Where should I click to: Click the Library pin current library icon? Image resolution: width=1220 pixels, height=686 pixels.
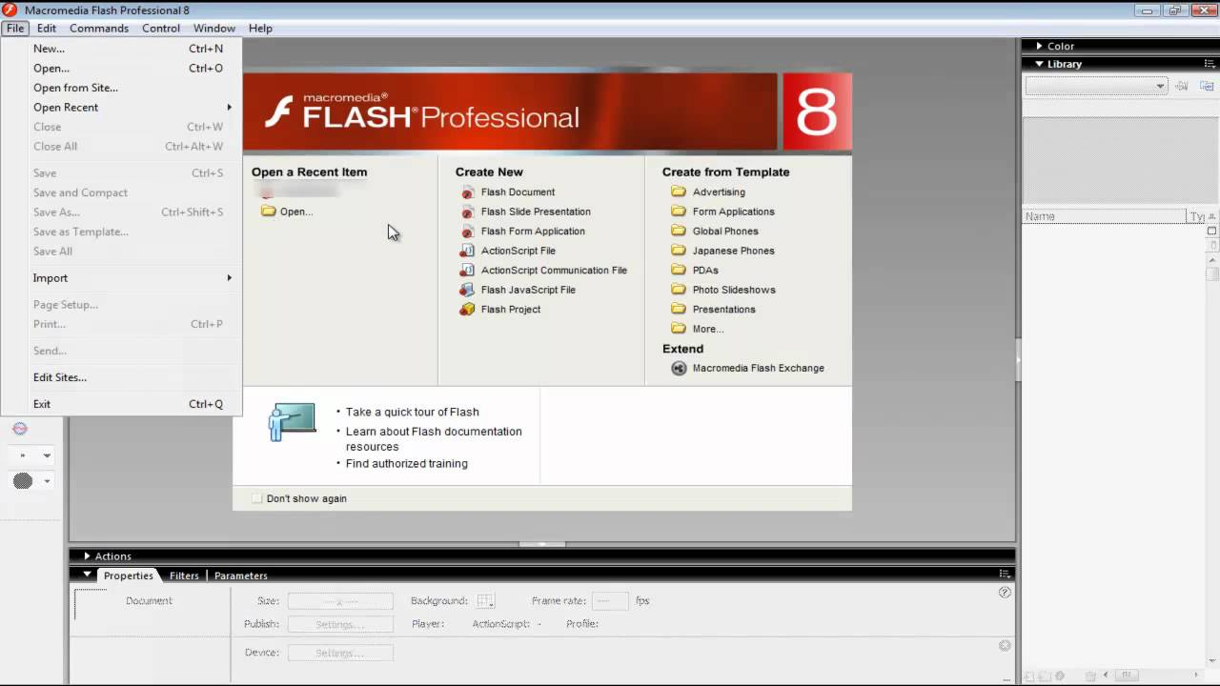coord(1182,86)
